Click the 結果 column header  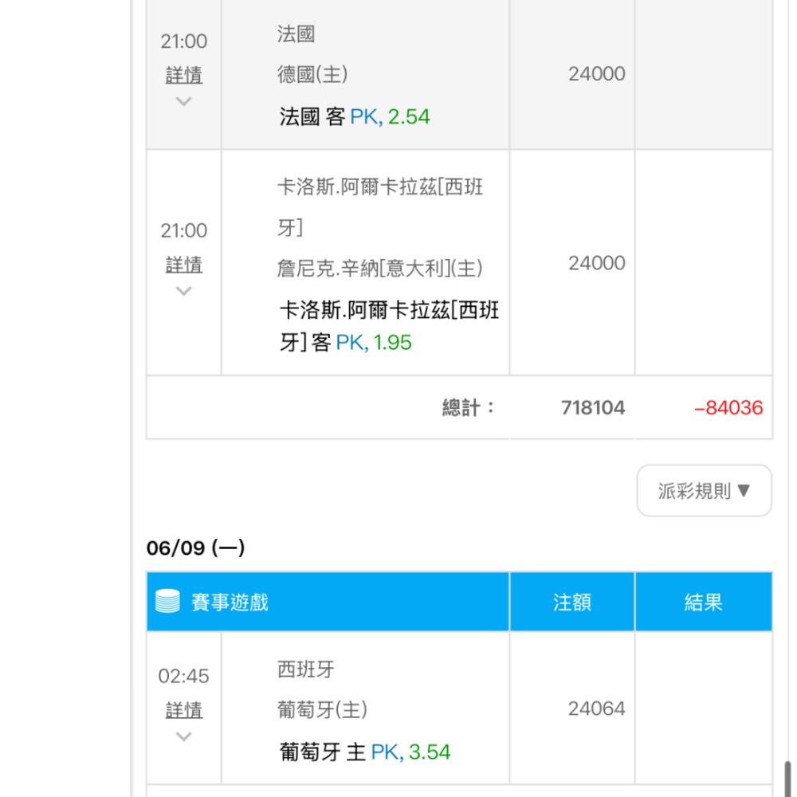coord(703,603)
